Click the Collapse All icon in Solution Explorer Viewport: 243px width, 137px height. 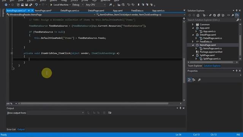(x=219, y=15)
